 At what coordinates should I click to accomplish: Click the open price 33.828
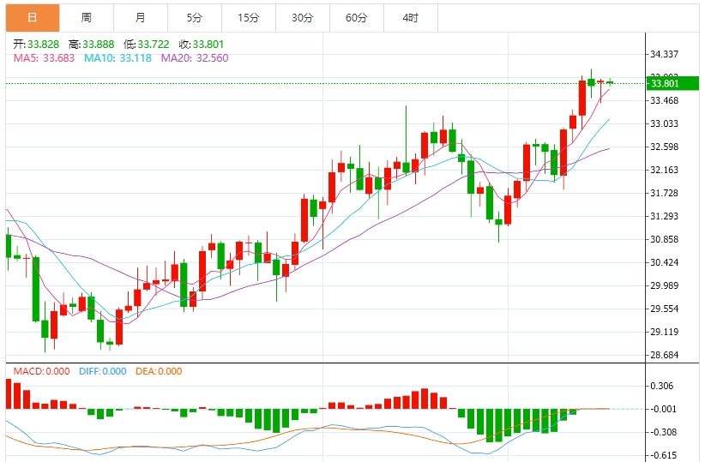tap(43, 45)
